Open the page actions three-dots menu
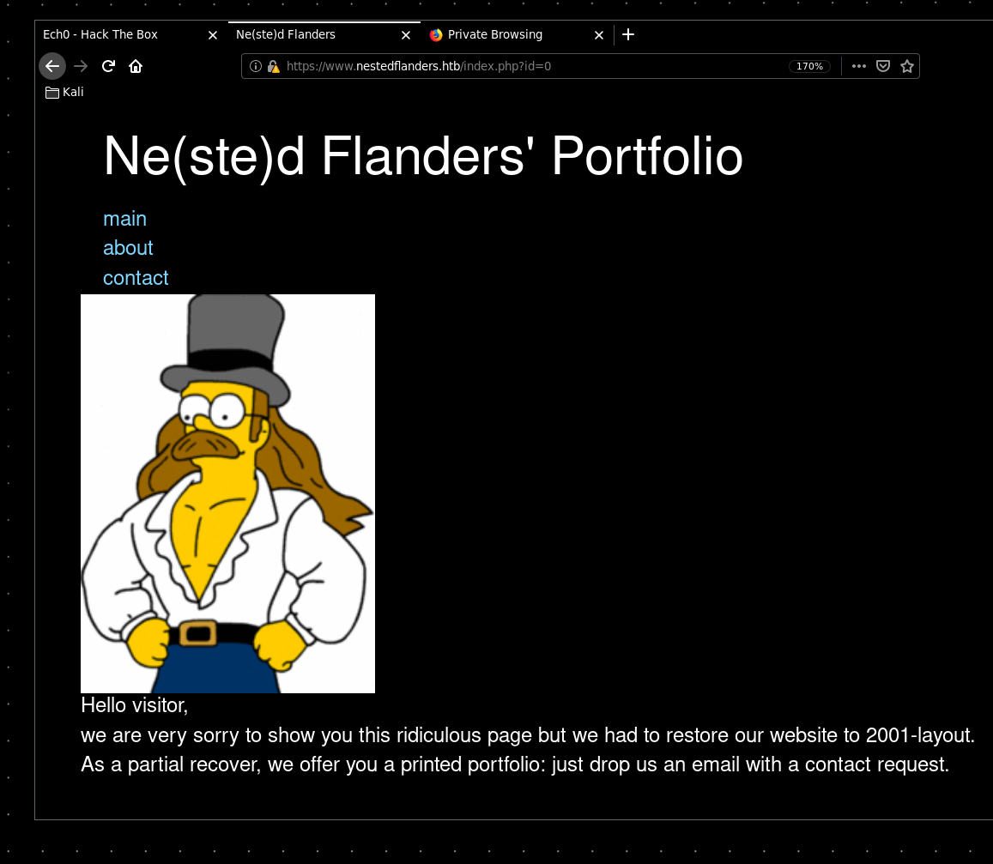Viewport: 993px width, 864px height. tap(859, 66)
